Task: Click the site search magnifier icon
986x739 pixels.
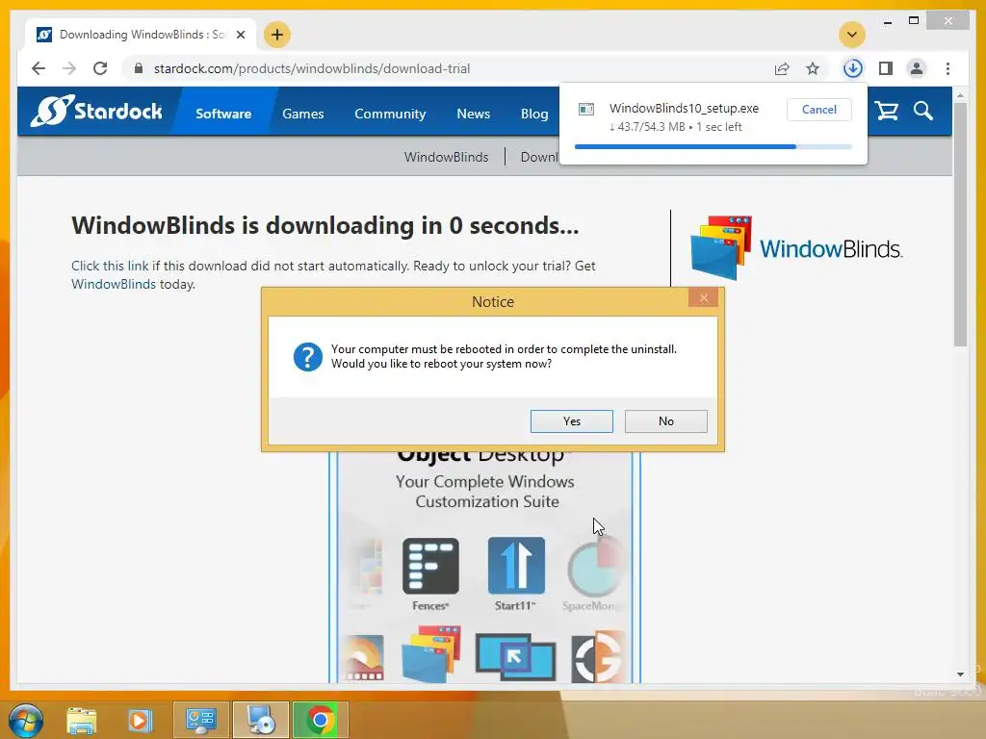Action: (923, 112)
